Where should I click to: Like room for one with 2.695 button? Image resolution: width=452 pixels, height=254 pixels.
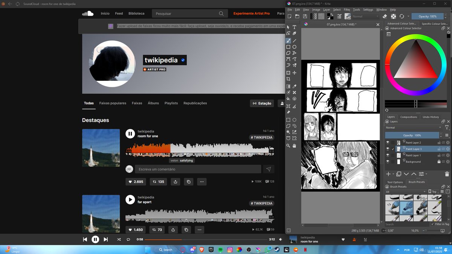click(x=136, y=182)
